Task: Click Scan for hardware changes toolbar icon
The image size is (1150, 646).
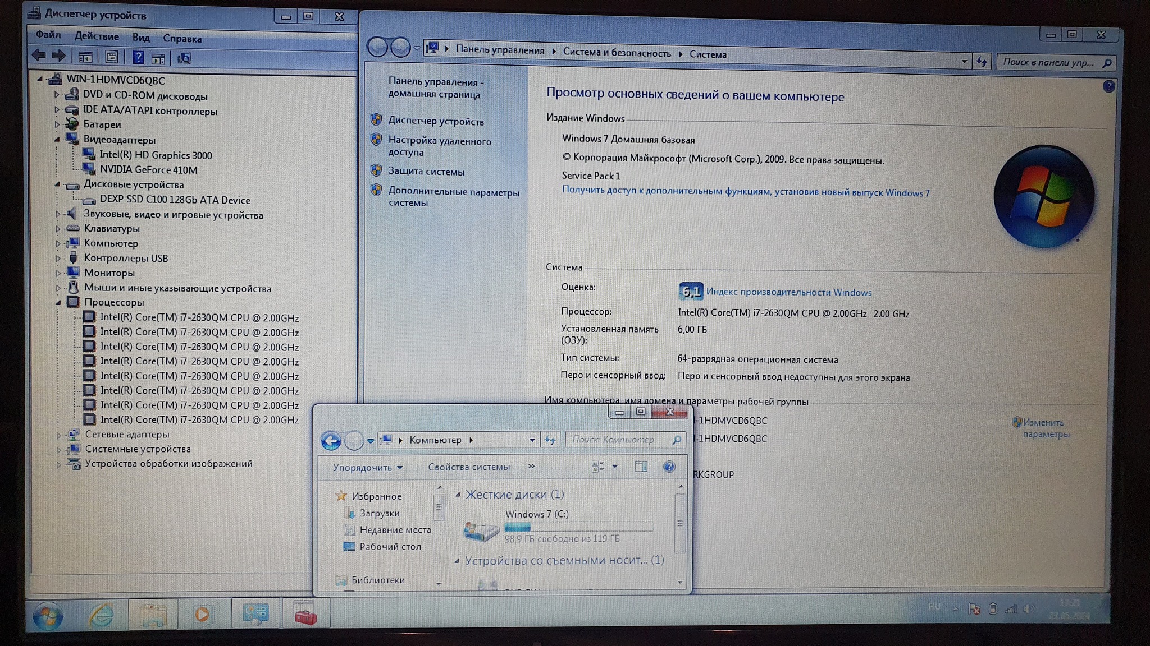Action: (x=184, y=58)
